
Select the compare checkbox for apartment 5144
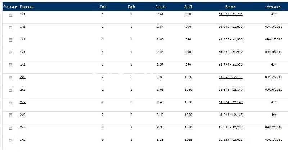click(10, 52)
